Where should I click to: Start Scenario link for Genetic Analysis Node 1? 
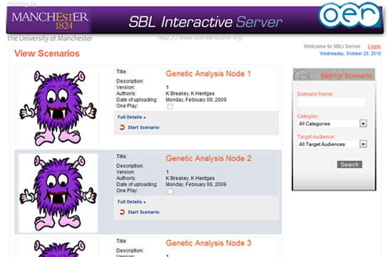(x=143, y=127)
